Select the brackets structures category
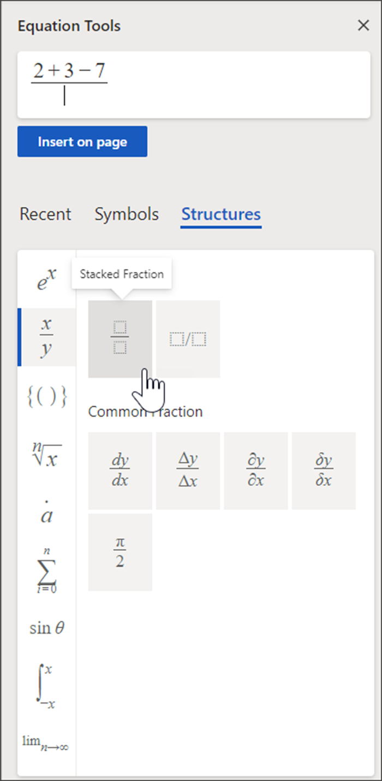This screenshot has width=382, height=781. pos(46,396)
